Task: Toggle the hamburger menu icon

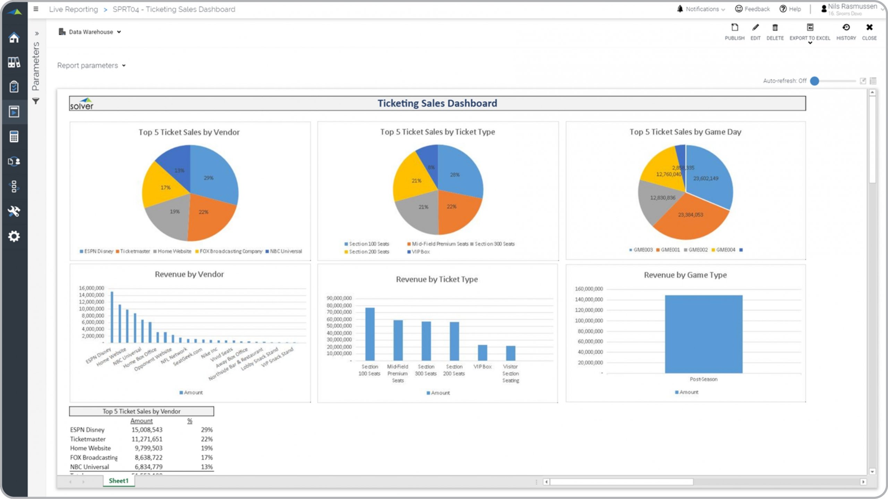Action: 36,9
